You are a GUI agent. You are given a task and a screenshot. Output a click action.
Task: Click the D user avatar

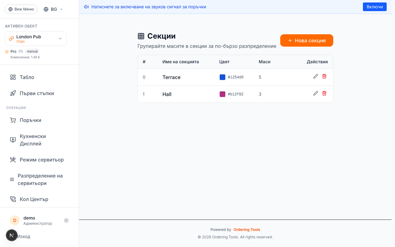(15, 220)
